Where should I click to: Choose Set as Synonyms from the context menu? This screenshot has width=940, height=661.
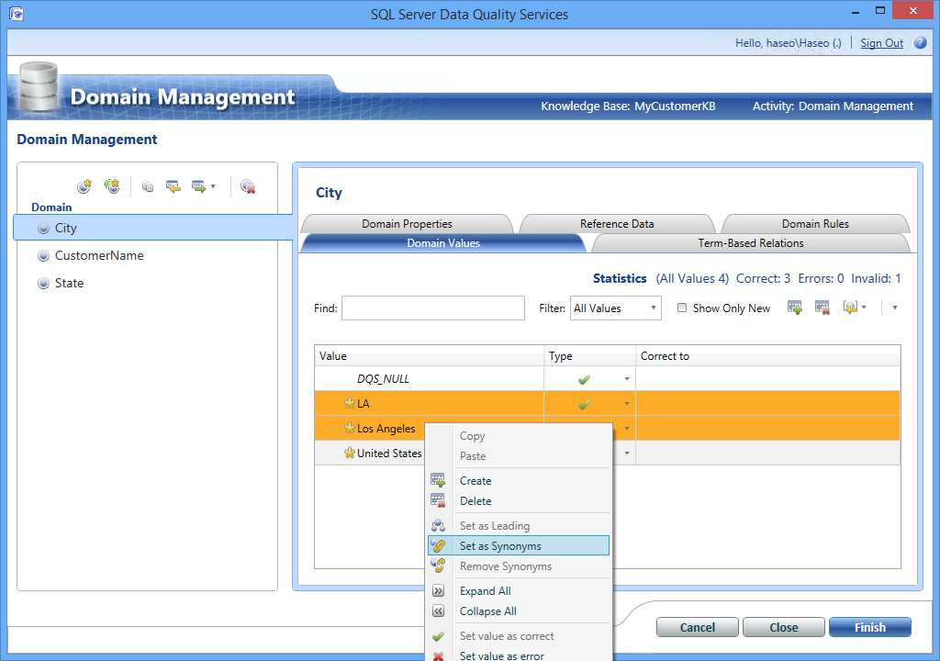[519, 545]
